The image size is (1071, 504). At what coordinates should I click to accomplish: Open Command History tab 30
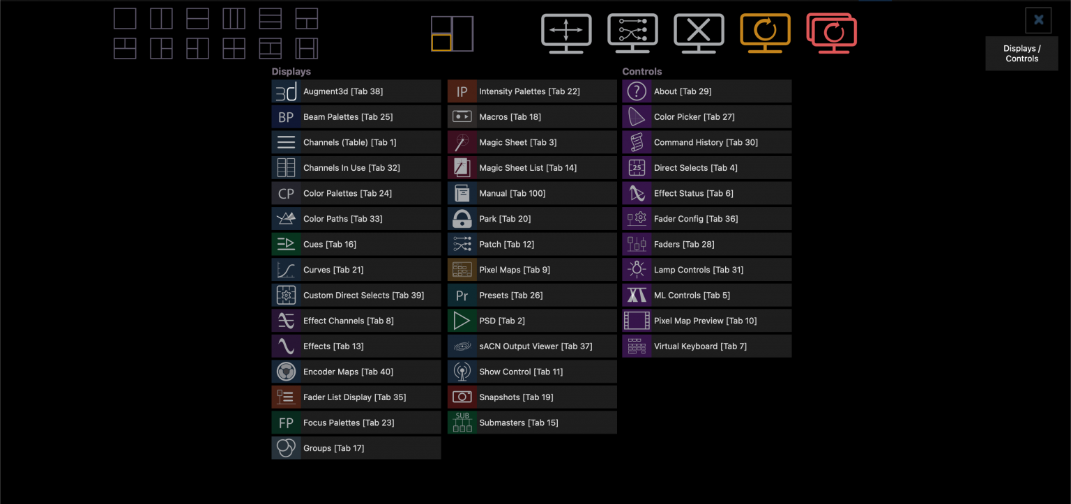point(707,142)
